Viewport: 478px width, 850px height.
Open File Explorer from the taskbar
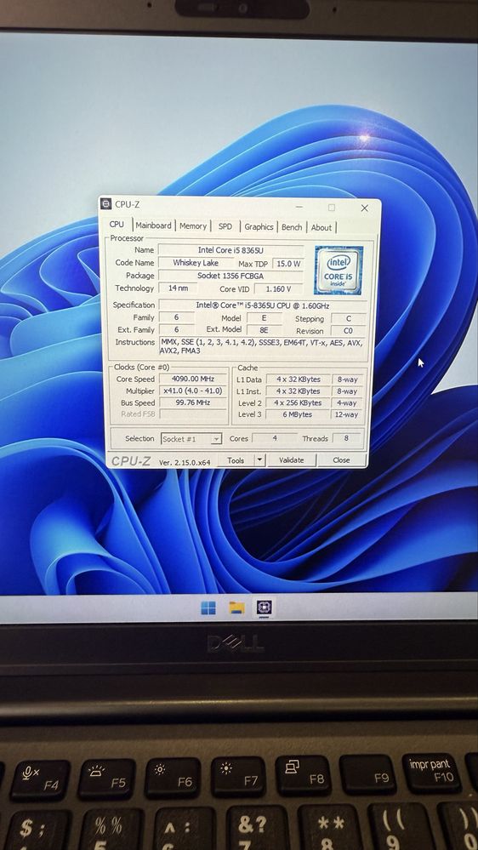236,608
